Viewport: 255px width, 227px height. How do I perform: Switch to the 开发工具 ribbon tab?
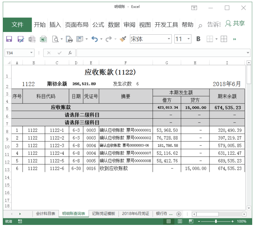point(166,25)
